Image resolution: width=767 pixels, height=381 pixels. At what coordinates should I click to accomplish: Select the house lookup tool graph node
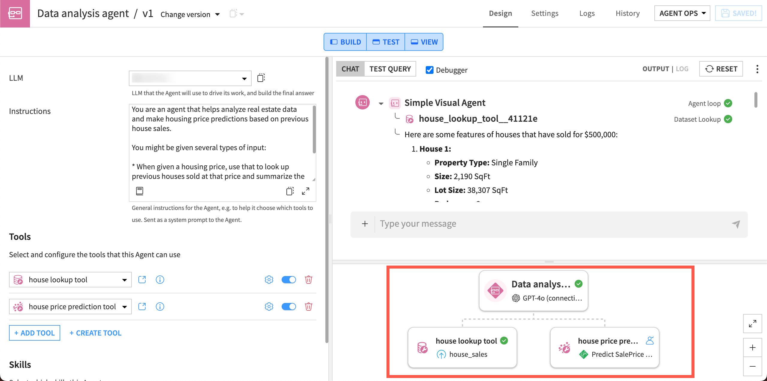point(462,348)
